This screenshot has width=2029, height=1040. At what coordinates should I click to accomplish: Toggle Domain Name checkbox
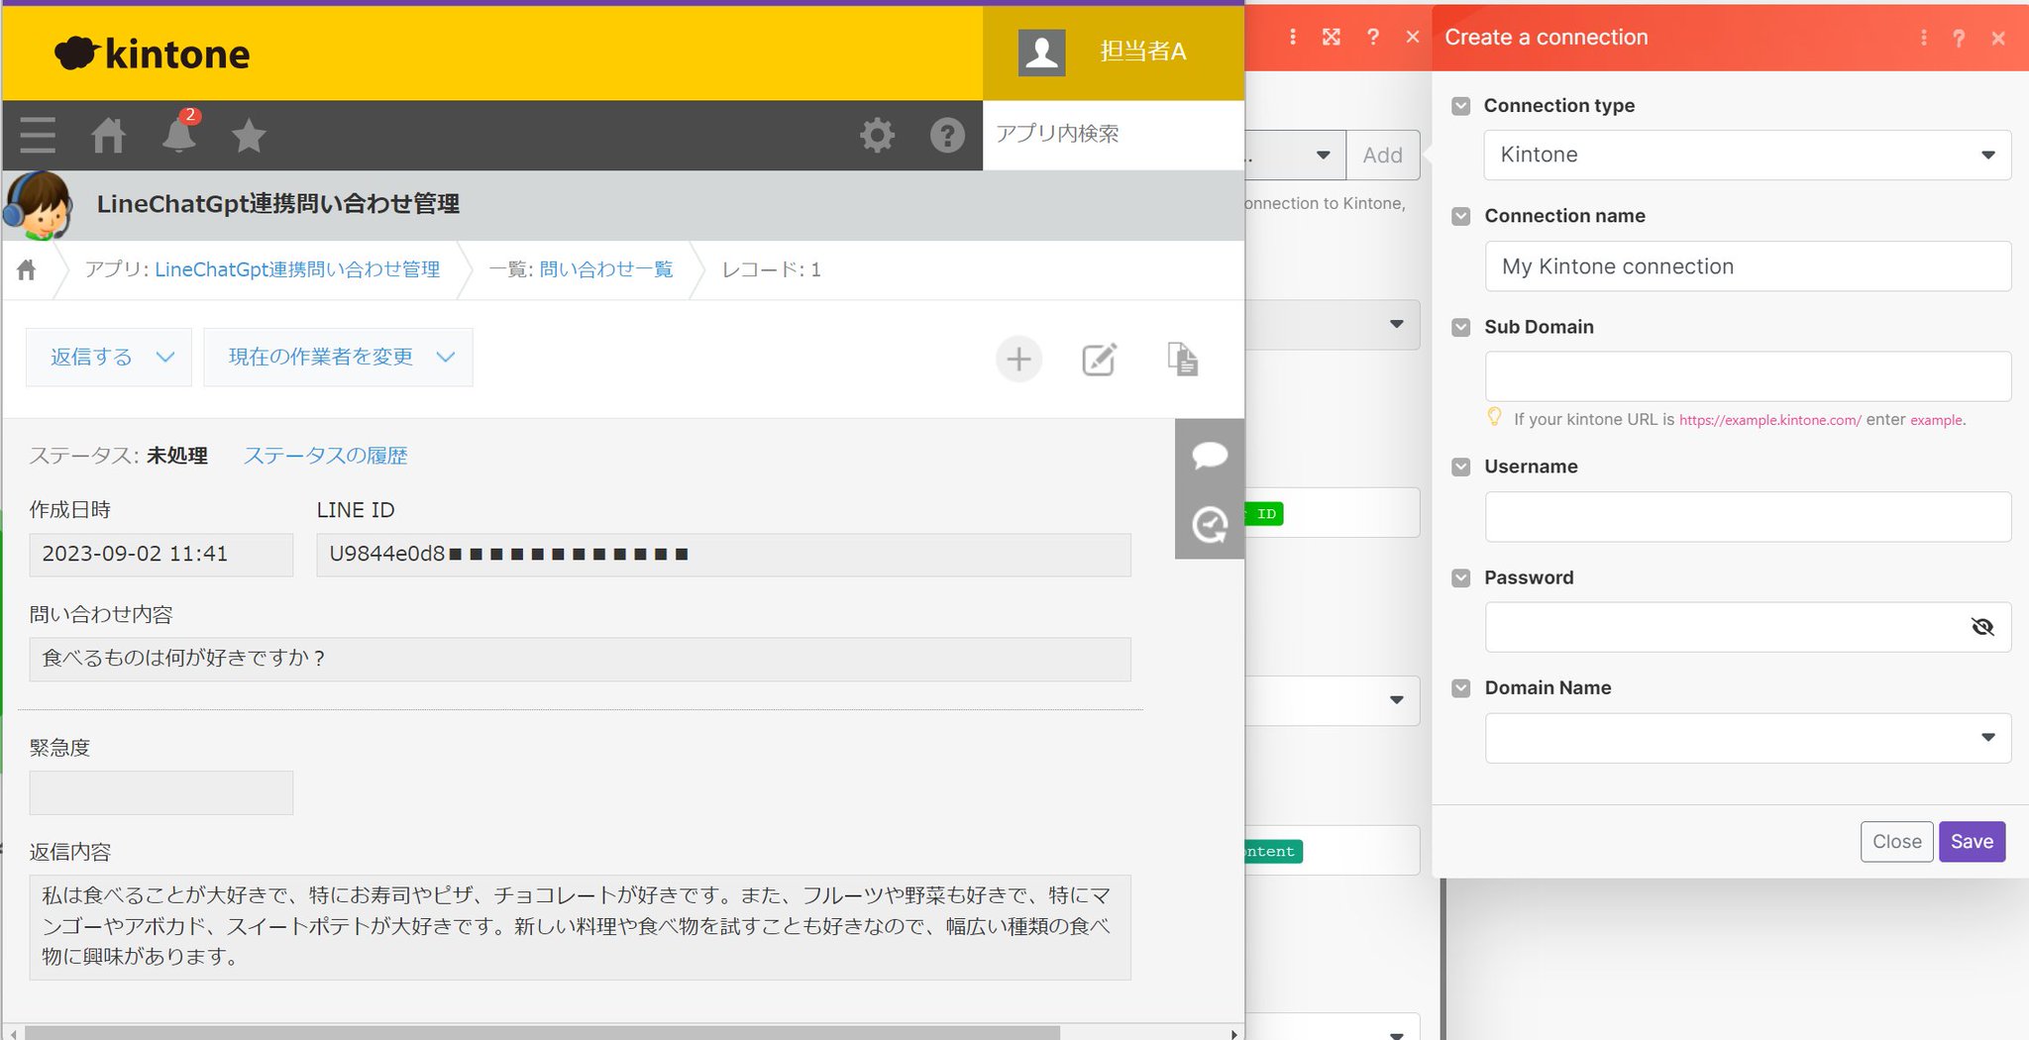pyautogui.click(x=1460, y=687)
